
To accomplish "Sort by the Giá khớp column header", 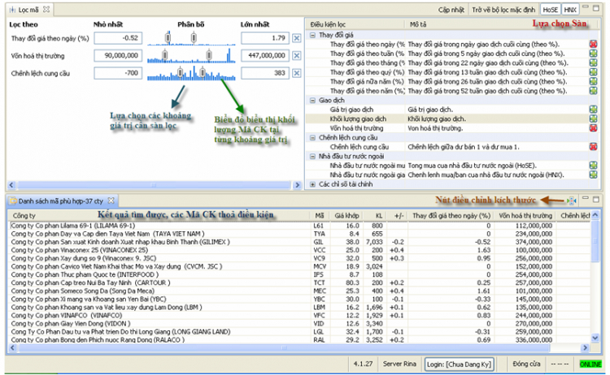I will [346, 215].
